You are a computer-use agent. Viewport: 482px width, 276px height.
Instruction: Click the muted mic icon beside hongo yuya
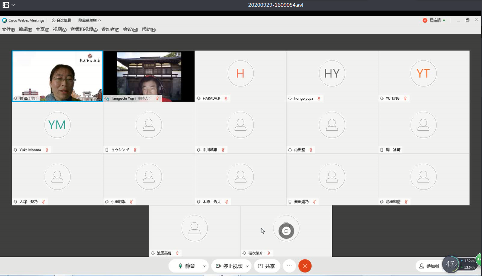pos(319,99)
